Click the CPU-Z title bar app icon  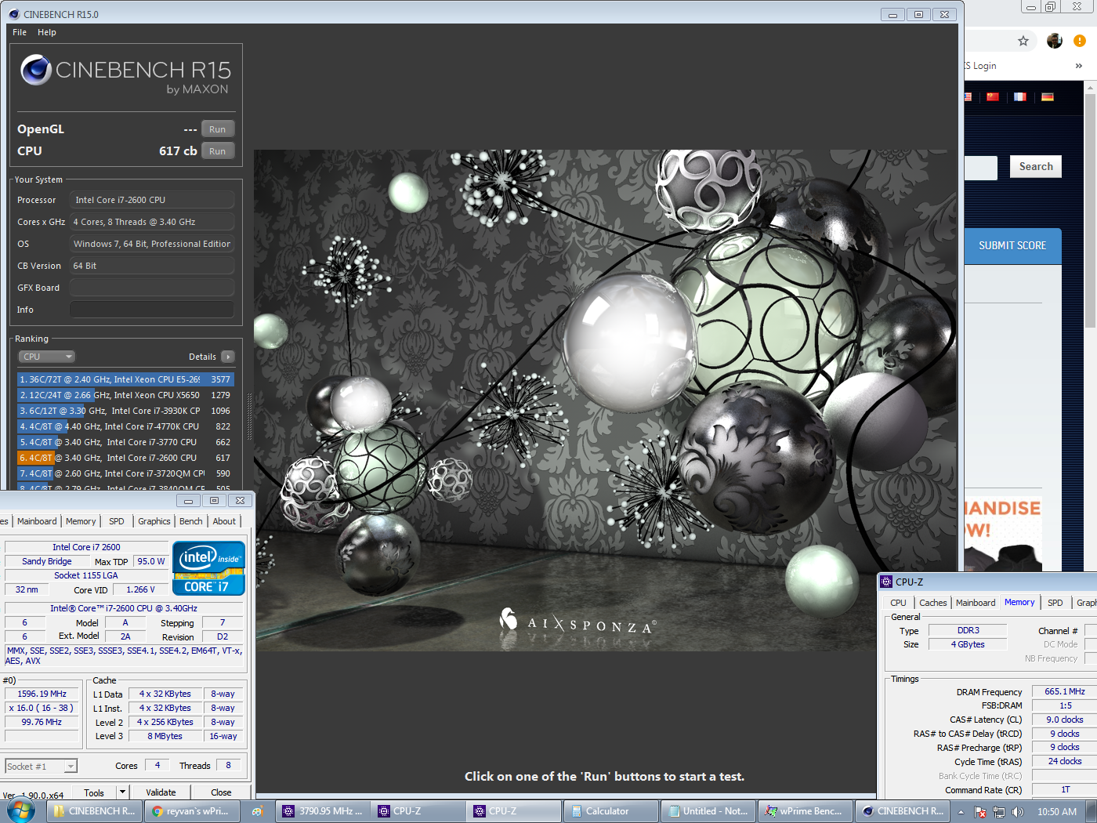(x=886, y=582)
